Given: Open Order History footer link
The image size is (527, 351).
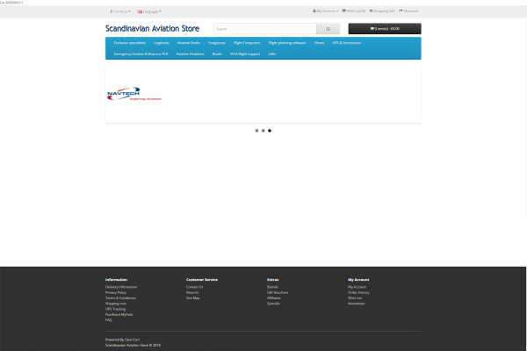Looking at the screenshot, I should [358, 292].
